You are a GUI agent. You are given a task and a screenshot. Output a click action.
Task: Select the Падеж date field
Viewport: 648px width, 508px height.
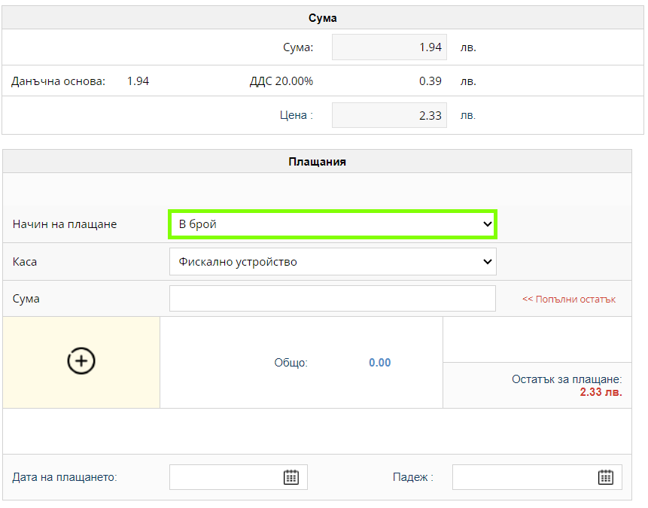(x=537, y=477)
